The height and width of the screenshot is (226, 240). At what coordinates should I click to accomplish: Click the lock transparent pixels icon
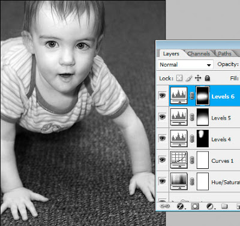(179, 78)
